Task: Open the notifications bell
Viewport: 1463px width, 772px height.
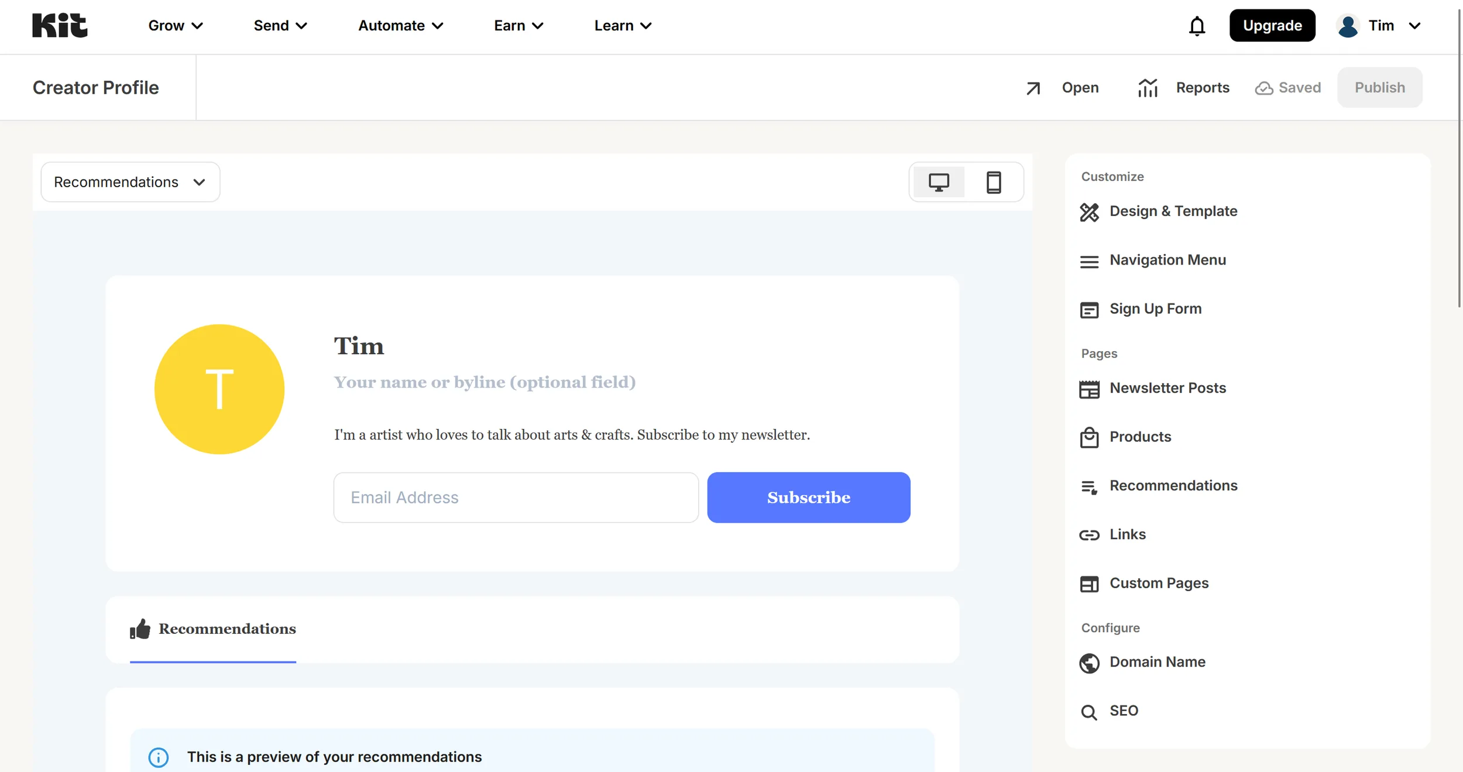Action: [x=1197, y=26]
